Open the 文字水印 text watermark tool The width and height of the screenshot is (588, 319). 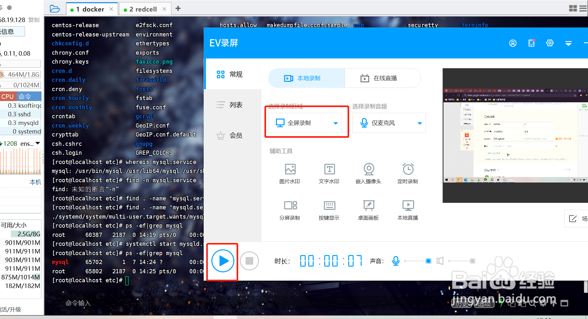[x=329, y=174]
